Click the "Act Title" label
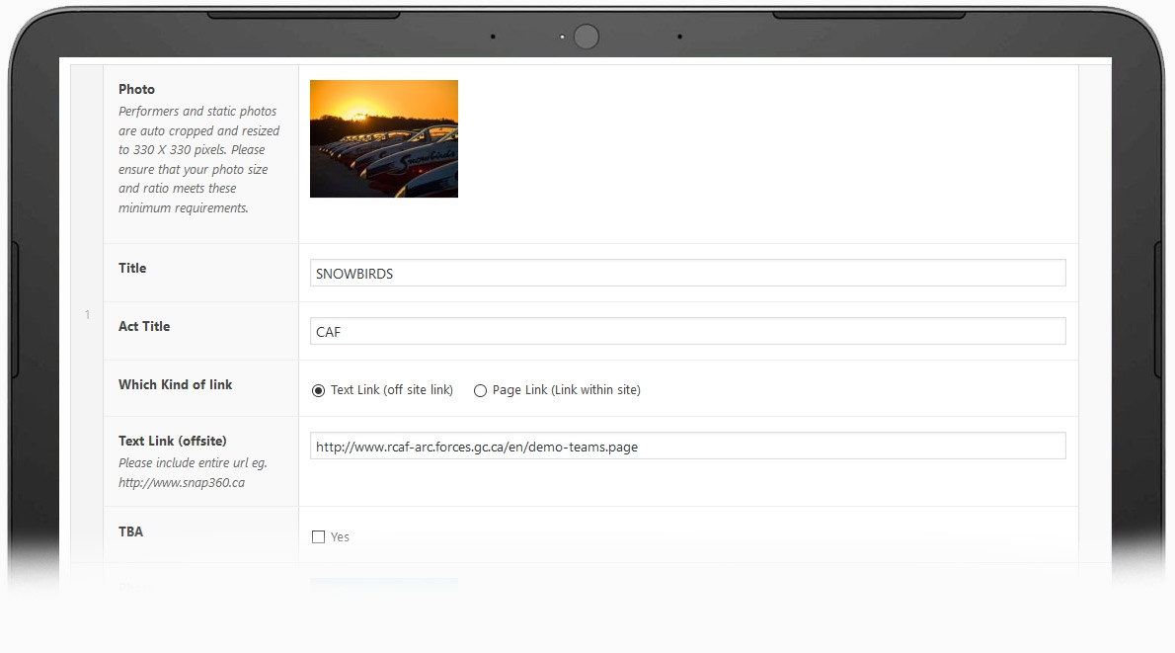The height and width of the screenshot is (653, 1175). (144, 326)
